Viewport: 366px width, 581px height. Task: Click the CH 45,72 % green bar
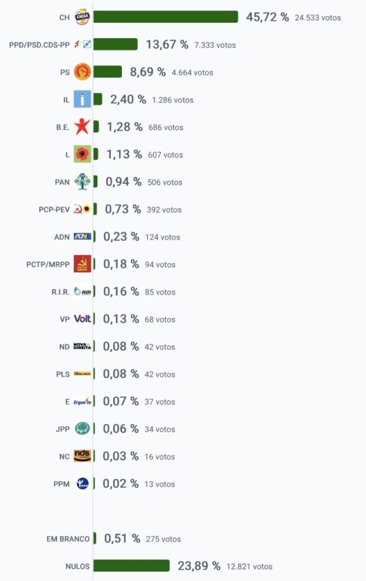tap(165, 17)
